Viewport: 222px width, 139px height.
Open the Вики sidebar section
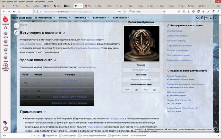(6, 59)
